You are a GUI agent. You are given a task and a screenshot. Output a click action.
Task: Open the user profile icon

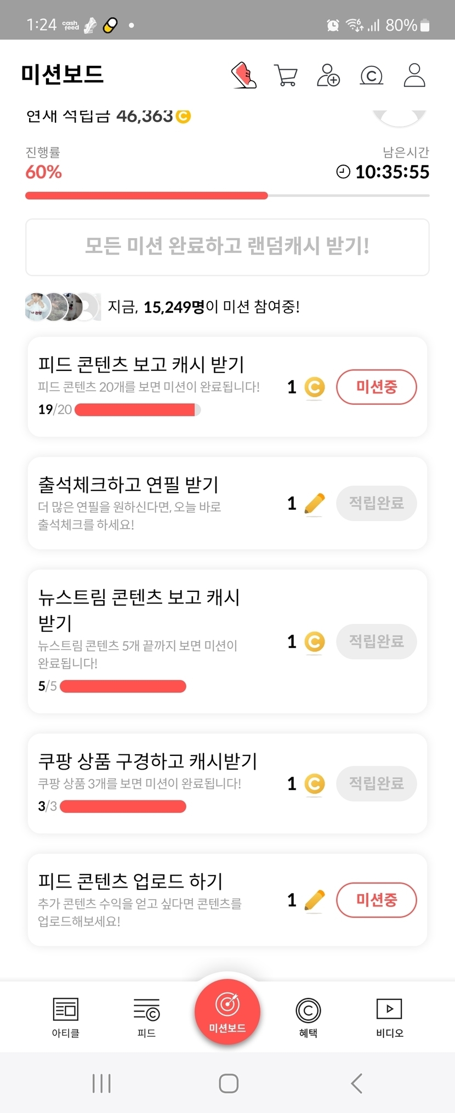point(414,75)
